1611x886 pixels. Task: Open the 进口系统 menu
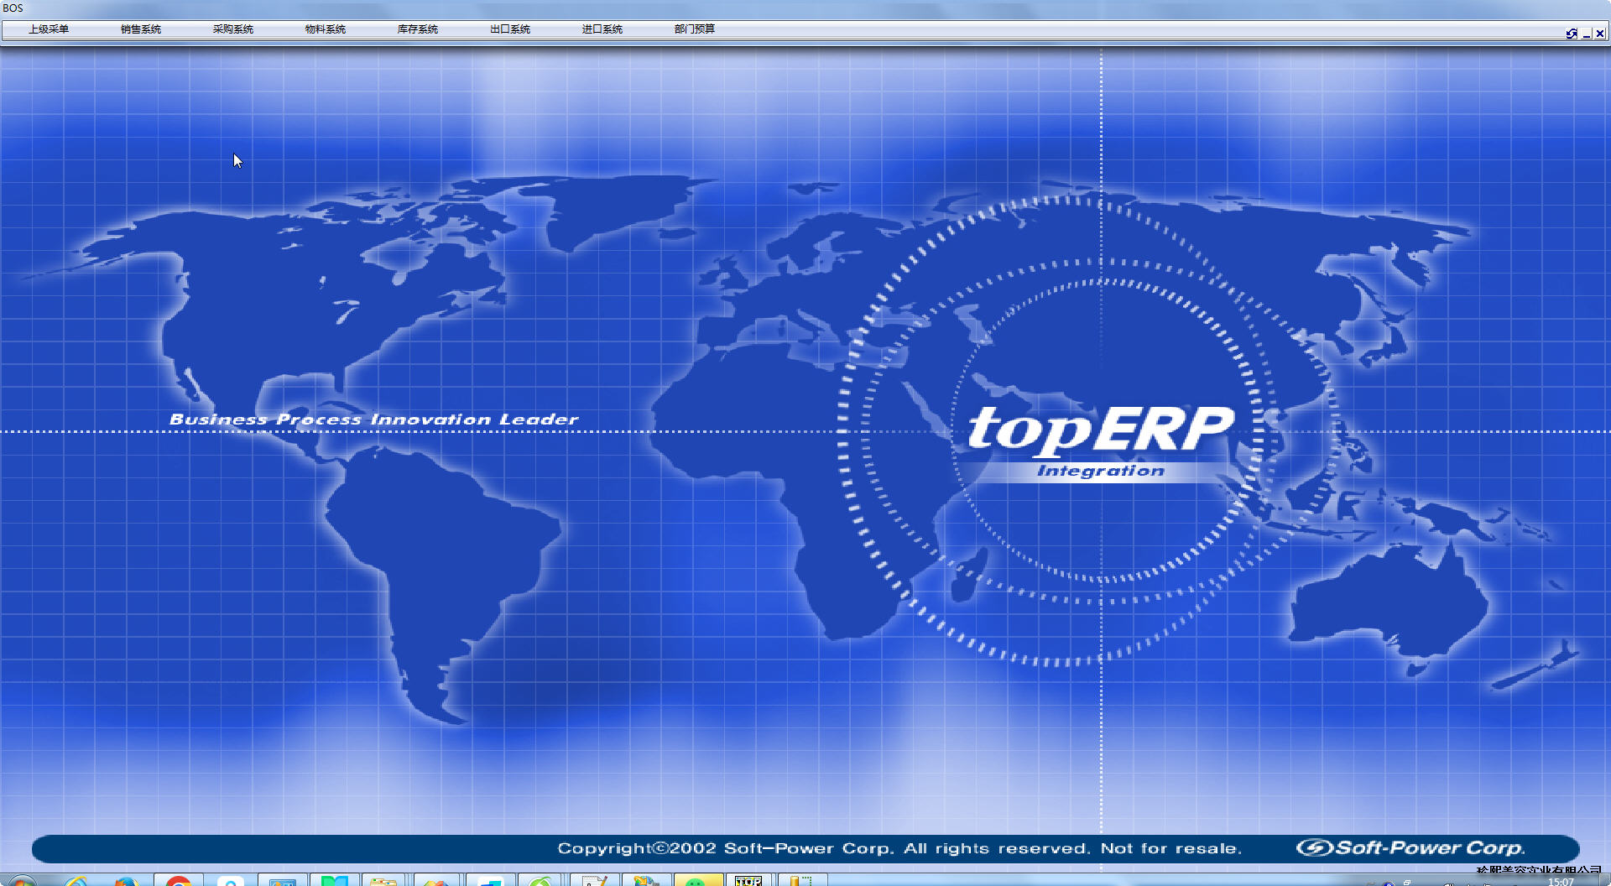(602, 29)
